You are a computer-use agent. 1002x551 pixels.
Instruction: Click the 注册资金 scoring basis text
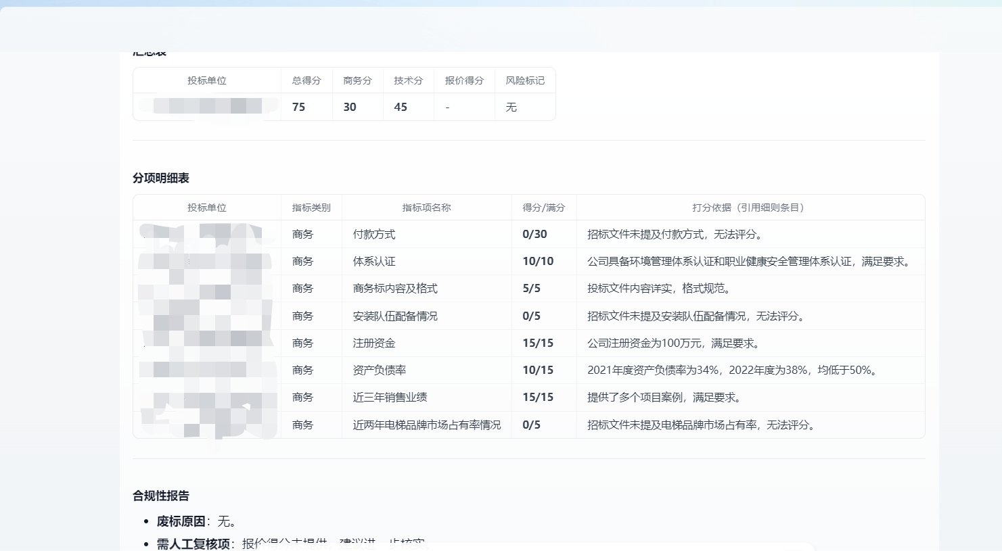point(675,343)
